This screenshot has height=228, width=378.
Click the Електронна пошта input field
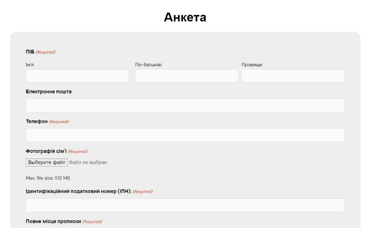pyautogui.click(x=185, y=104)
